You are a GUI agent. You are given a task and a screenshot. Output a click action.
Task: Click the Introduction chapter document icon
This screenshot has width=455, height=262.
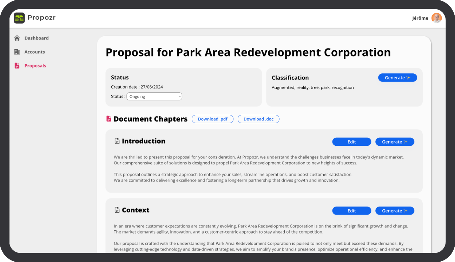pos(117,141)
